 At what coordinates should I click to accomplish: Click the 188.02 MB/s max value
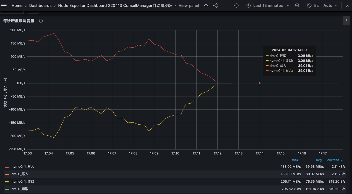click(x=291, y=167)
